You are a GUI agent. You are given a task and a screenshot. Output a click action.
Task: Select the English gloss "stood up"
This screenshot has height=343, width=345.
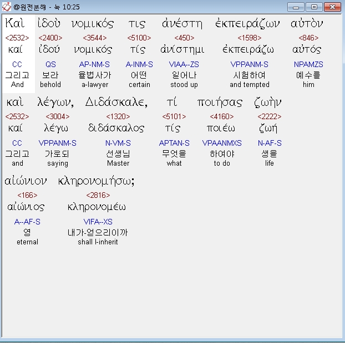point(184,85)
